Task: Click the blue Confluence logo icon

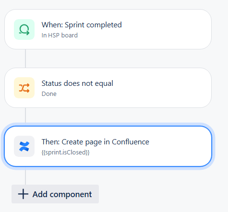Action: point(24,146)
